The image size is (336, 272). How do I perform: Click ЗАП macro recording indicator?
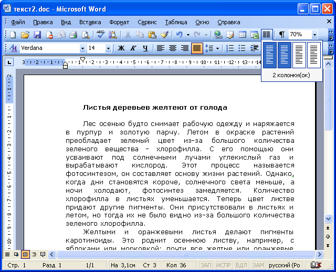pos(206,265)
